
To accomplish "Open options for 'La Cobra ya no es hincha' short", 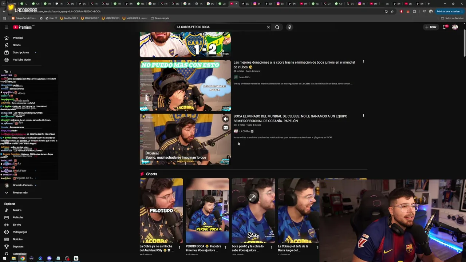I will [x=179, y=248].
